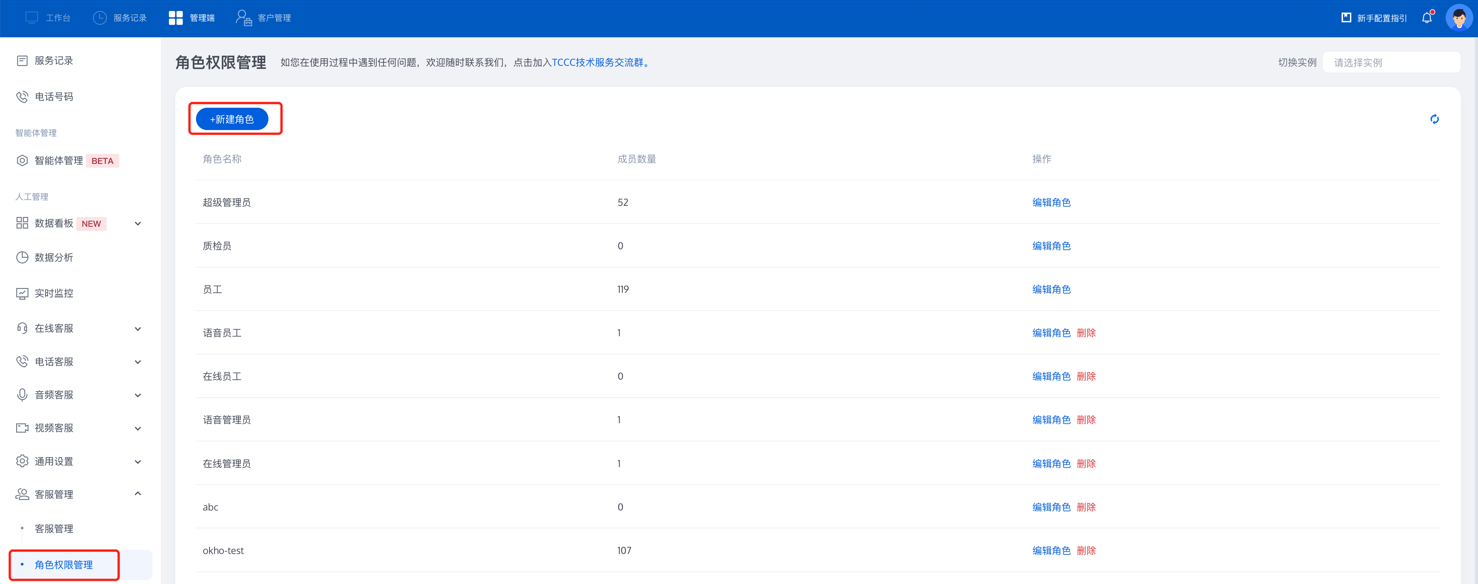1478x584 pixels.
Task: Click the 音频客服 microphone icon
Action: 22,395
